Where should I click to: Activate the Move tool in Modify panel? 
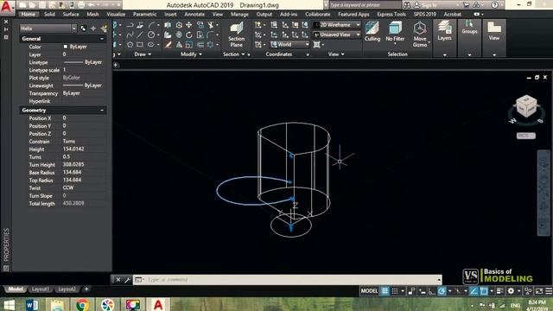[x=189, y=25]
